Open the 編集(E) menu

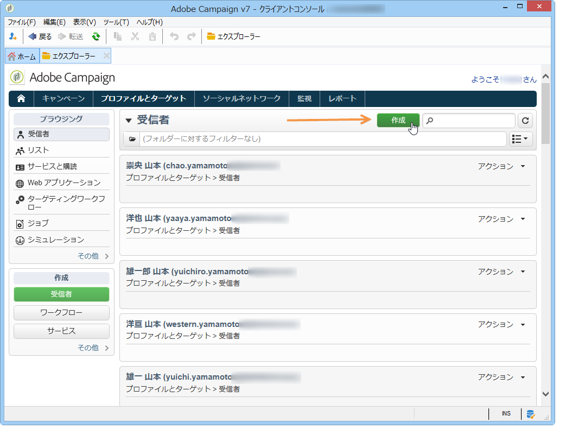click(54, 22)
